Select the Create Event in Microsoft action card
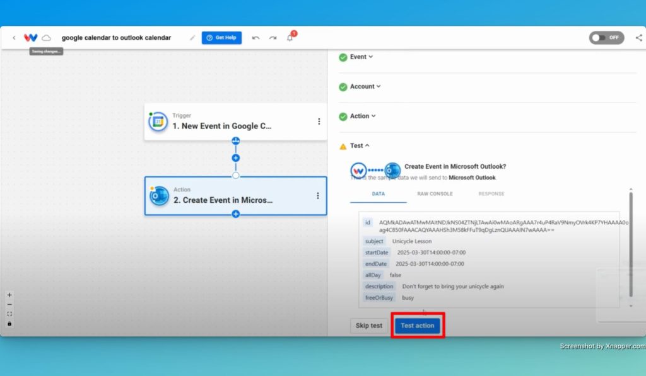Viewport: 646px width, 376px height. pyautogui.click(x=235, y=196)
